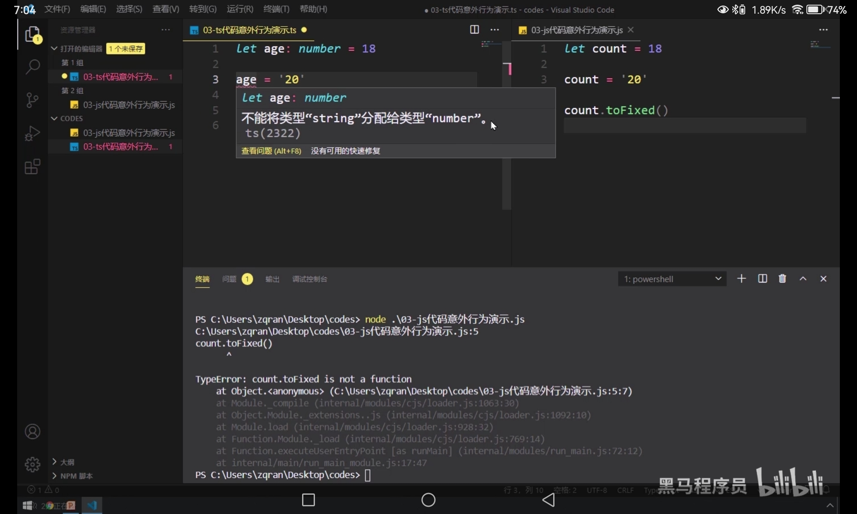Split the terminal panel
Screen dimensions: 857x514
click(x=762, y=279)
